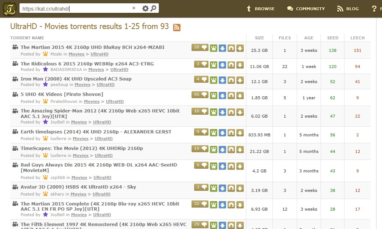This screenshot has width=382, height=229.
Task: Click the '1 year' age cell
Action: click(309, 98)
